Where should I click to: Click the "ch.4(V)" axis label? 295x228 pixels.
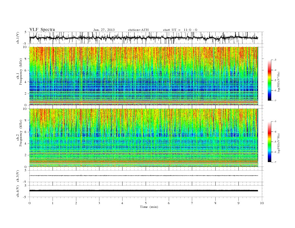tap(18, 191)
